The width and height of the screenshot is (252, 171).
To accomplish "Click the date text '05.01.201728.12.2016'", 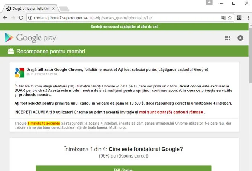I will 41,74.
